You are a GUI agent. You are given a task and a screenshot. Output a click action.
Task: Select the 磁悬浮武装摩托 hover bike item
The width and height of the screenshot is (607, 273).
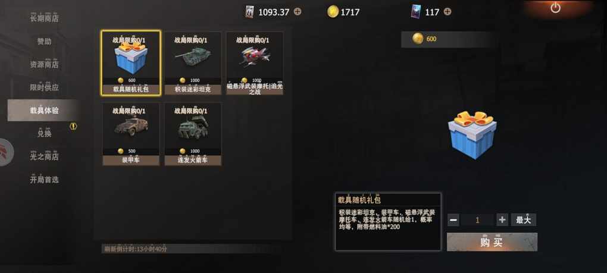point(255,64)
